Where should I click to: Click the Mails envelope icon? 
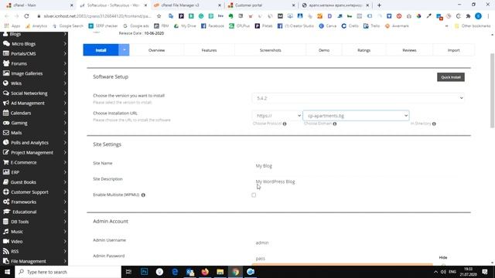[x=6, y=132]
